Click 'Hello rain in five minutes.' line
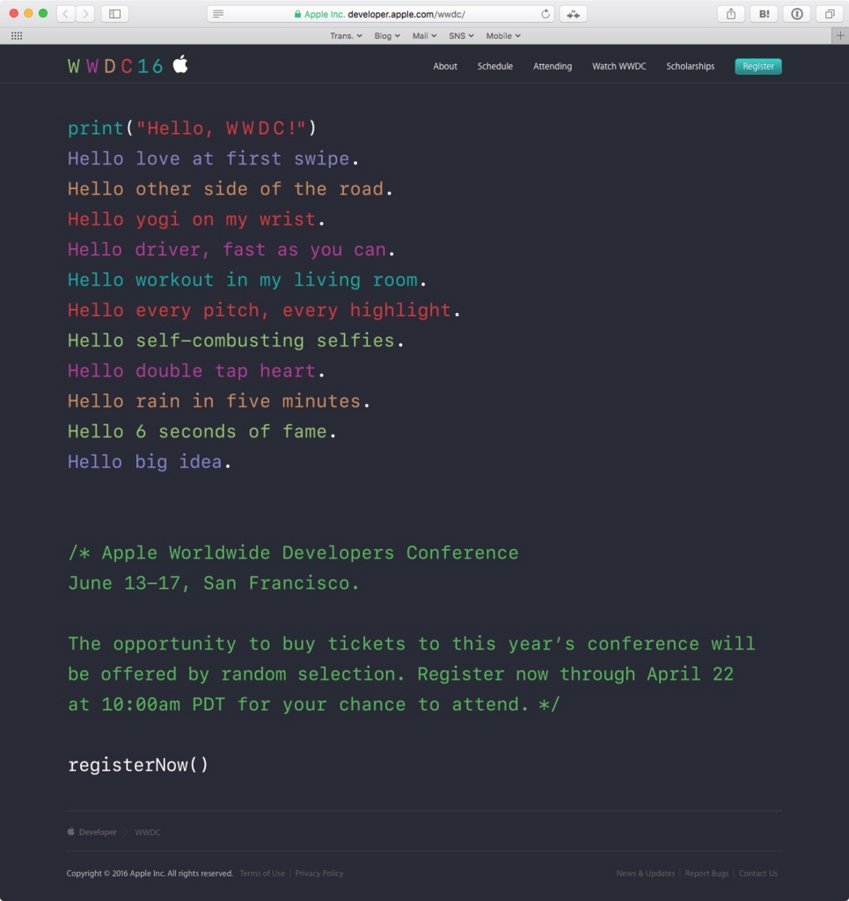The image size is (849, 901). pos(219,401)
